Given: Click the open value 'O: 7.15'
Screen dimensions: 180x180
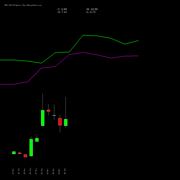Looking at the screenshot, I should tap(62, 12).
